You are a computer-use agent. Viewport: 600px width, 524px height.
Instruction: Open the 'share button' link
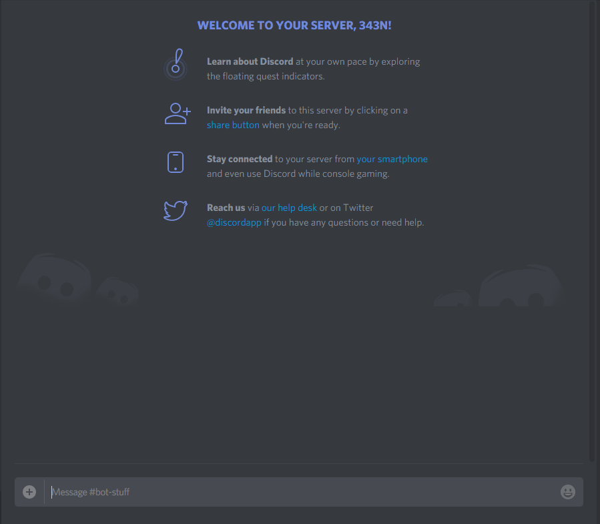coord(233,125)
